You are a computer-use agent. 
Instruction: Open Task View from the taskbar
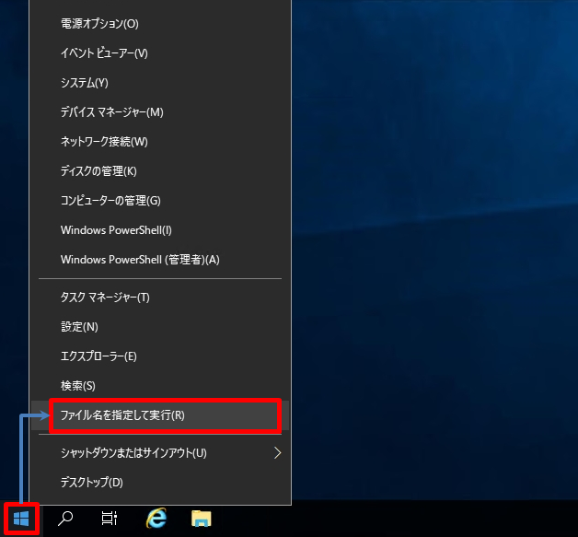click(x=110, y=519)
